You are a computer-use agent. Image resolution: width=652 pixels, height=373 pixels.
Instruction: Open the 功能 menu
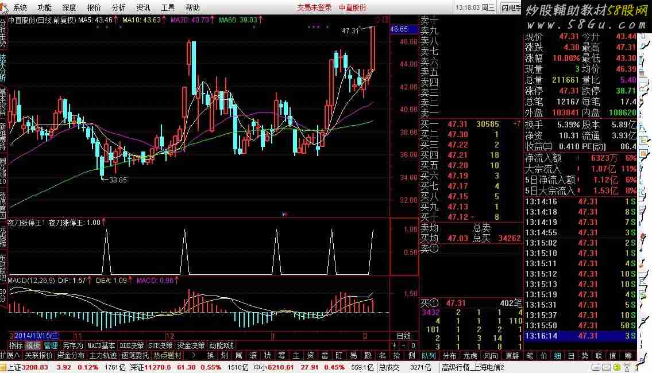click(x=44, y=7)
